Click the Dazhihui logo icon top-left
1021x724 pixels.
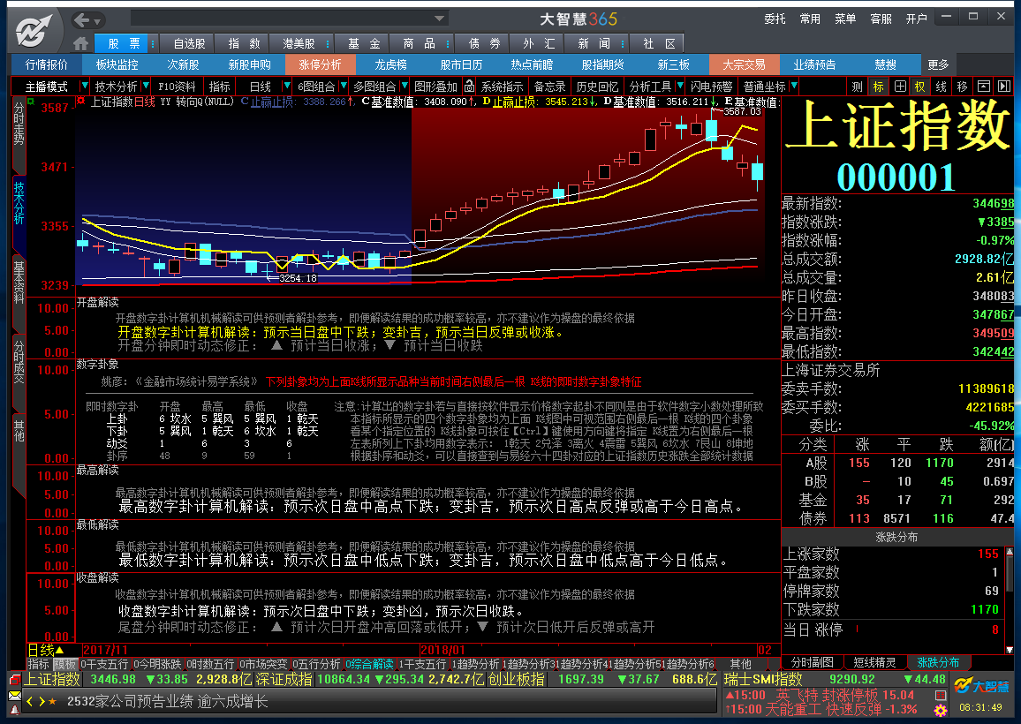34,31
